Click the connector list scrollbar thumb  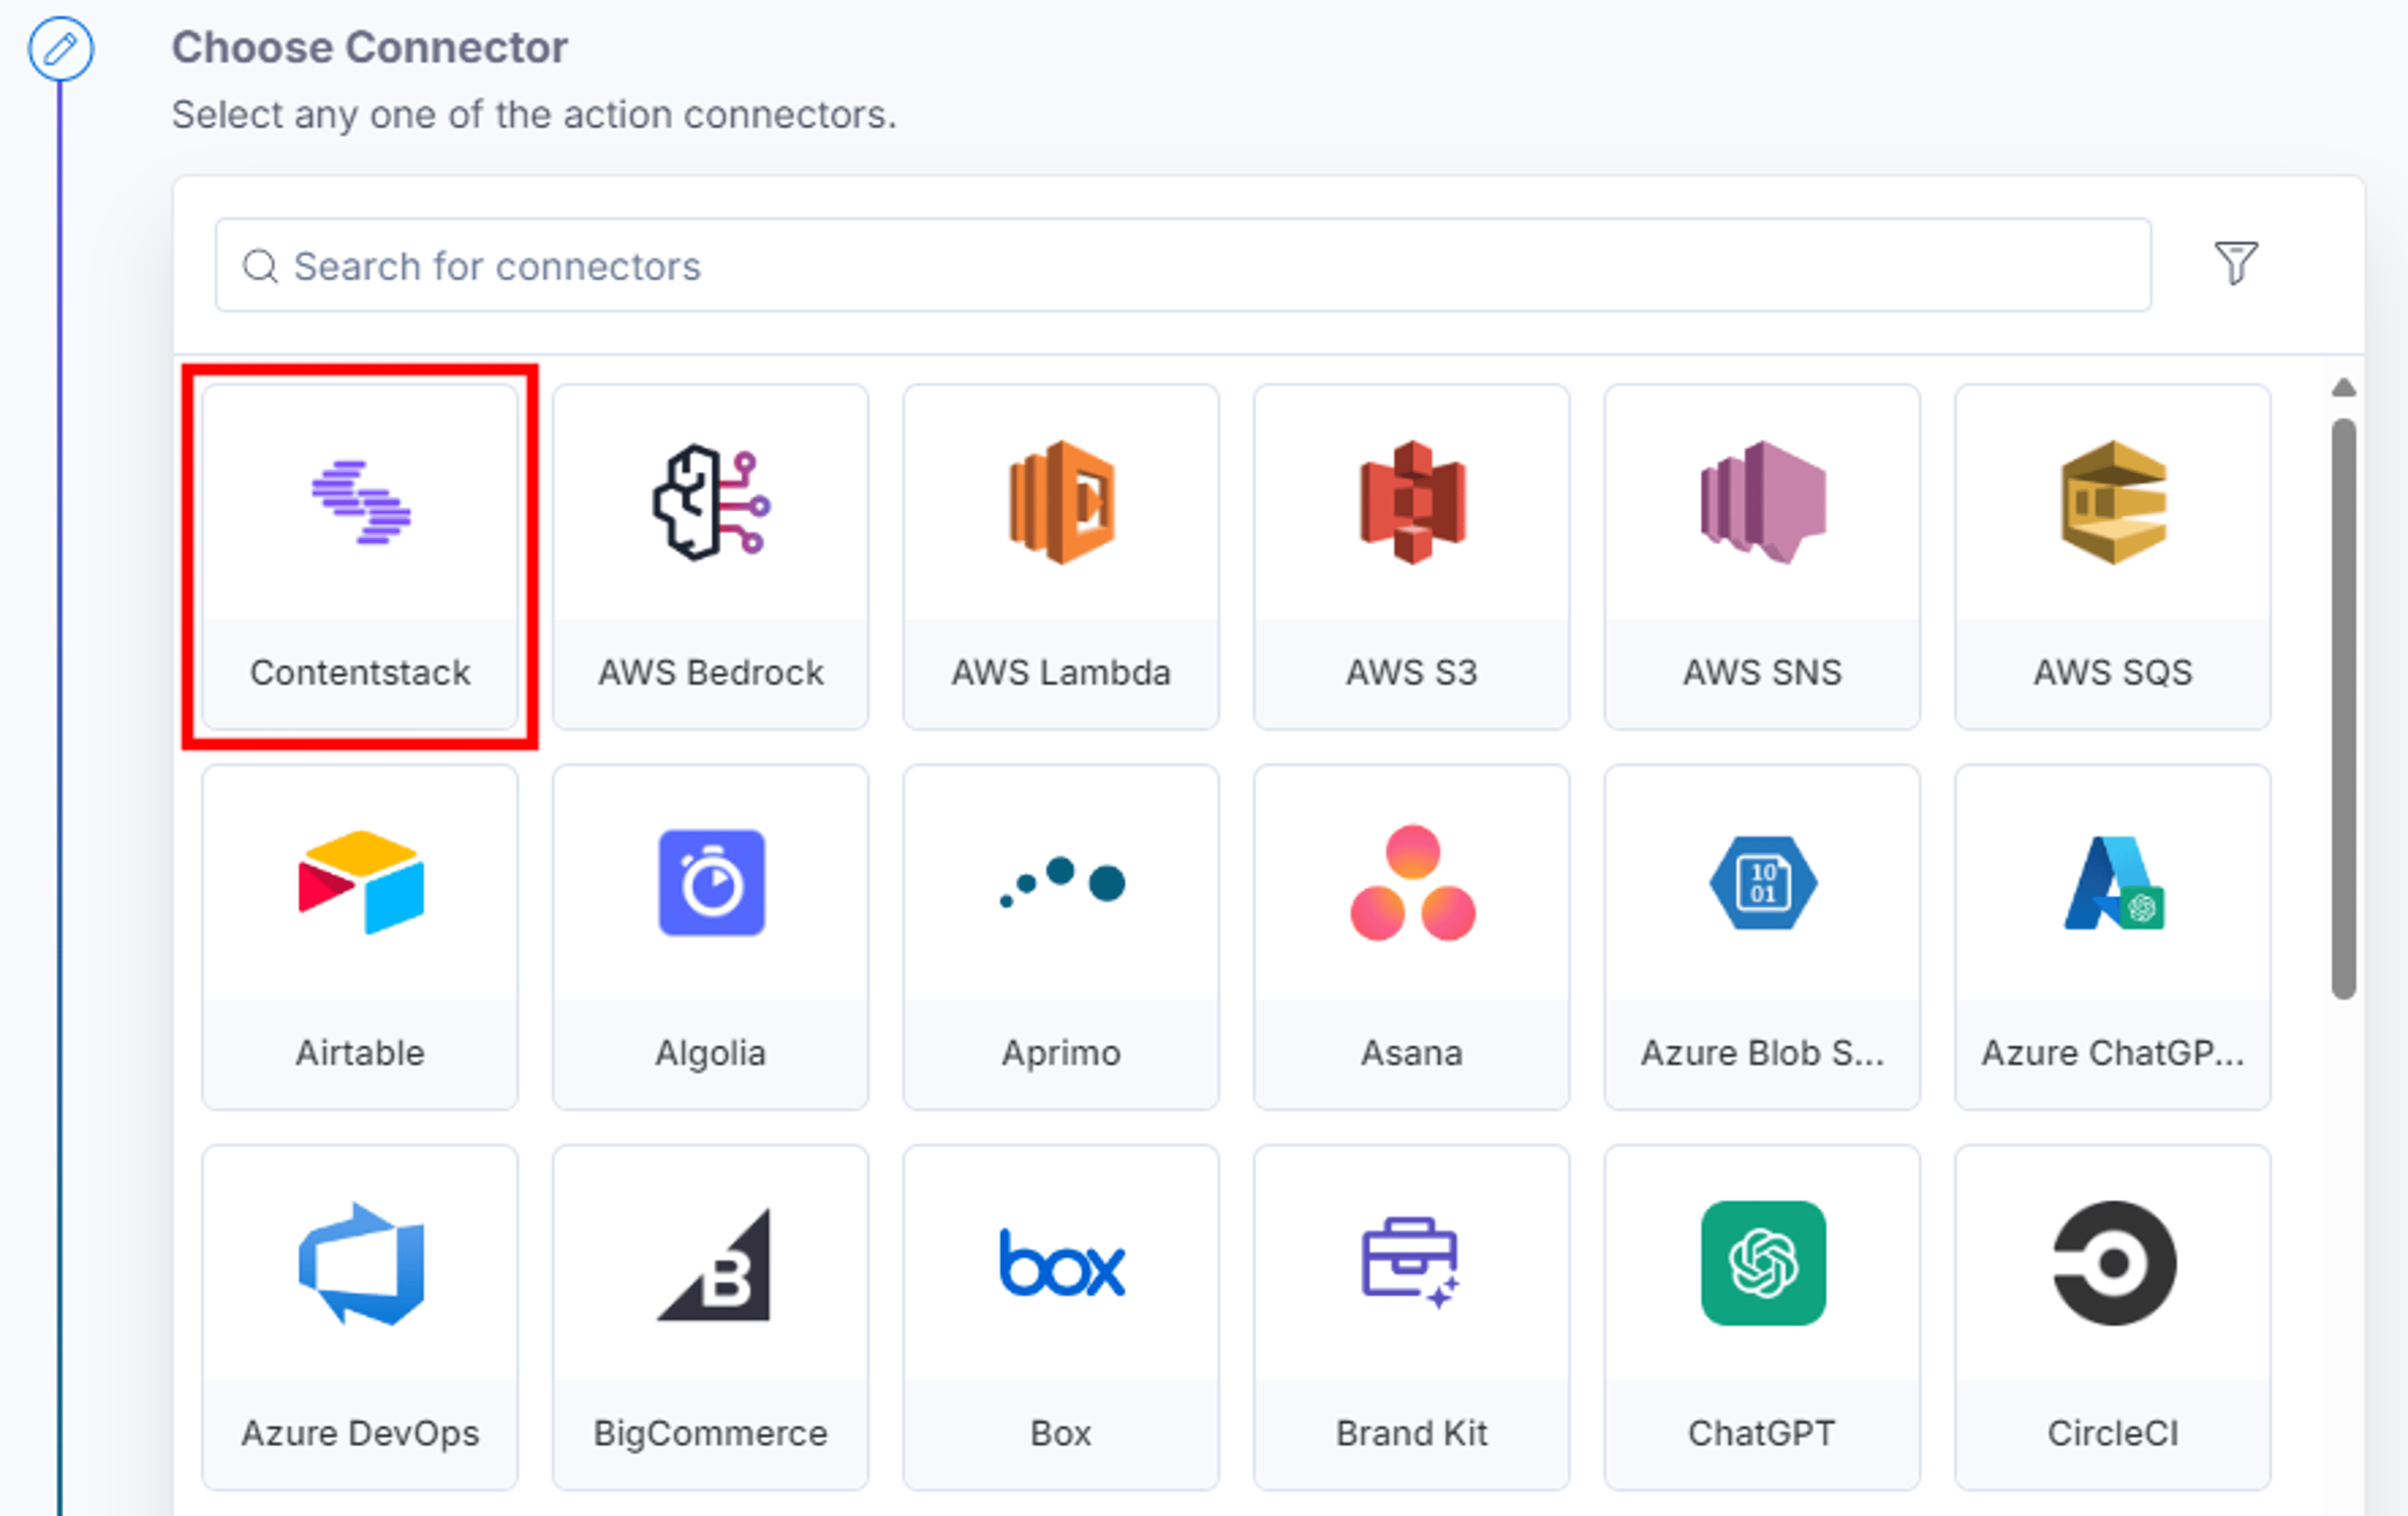coord(2344,708)
